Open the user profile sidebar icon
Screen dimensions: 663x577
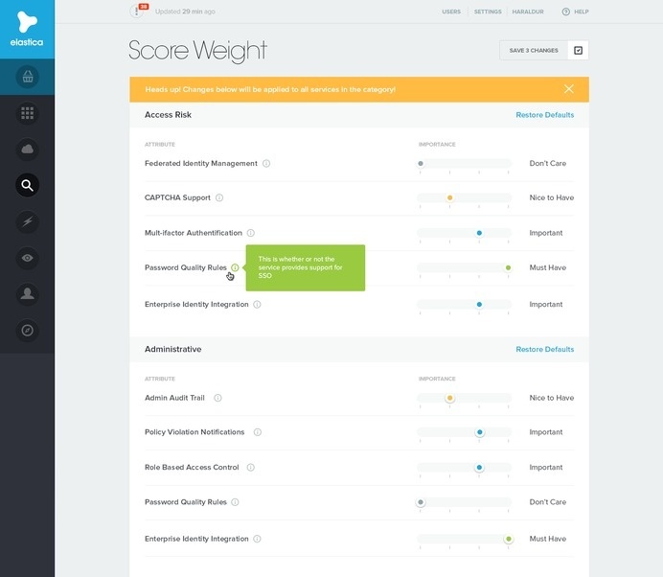point(28,293)
